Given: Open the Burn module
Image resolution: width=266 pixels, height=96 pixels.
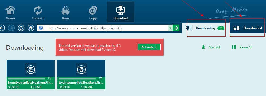Looking at the screenshot, I should (66, 13).
